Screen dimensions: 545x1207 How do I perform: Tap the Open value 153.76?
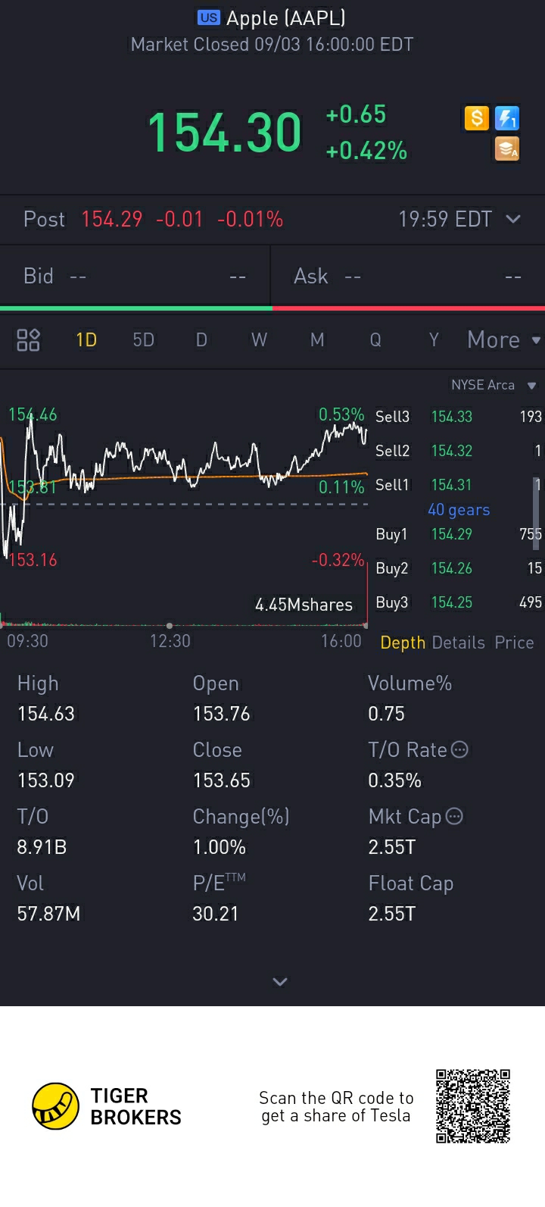point(221,714)
